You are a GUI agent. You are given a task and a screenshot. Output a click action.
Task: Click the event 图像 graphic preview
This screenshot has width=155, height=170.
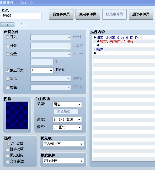tap(17, 115)
